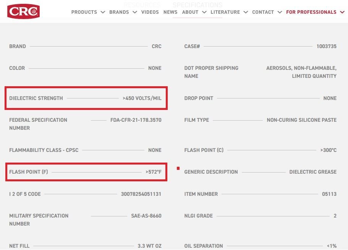Click the CRC logo

(24, 11)
